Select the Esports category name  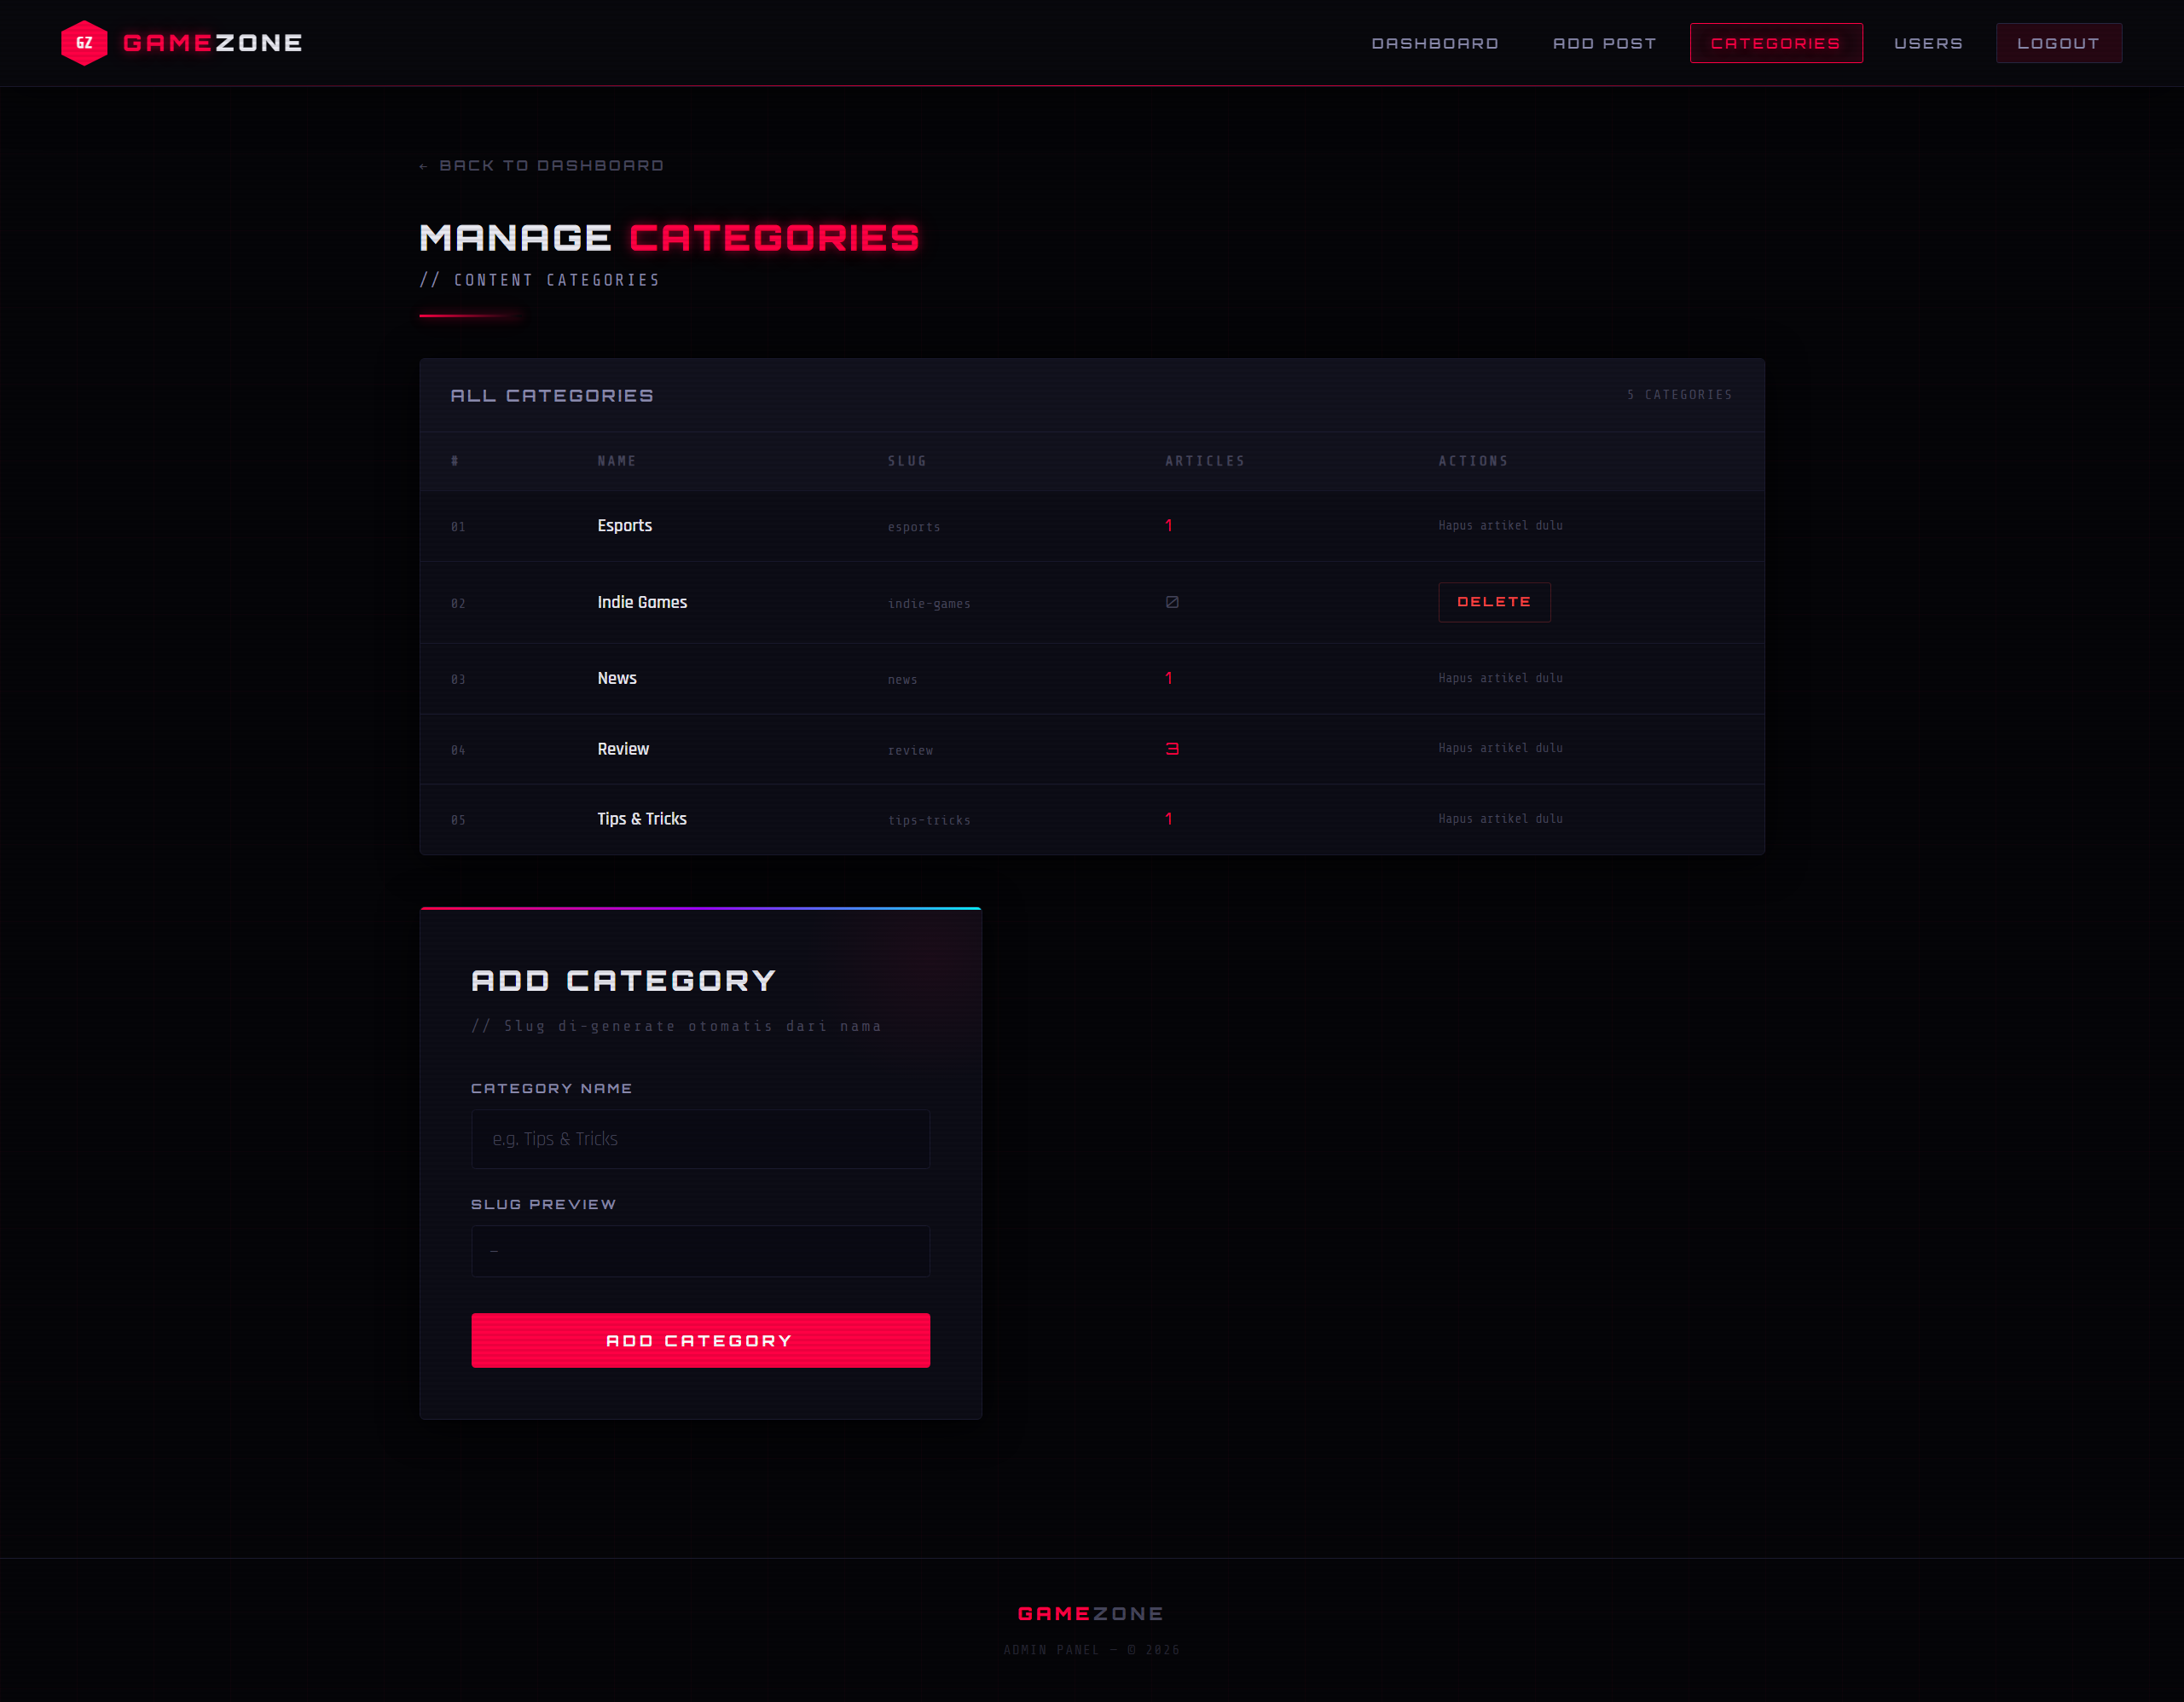tap(625, 526)
